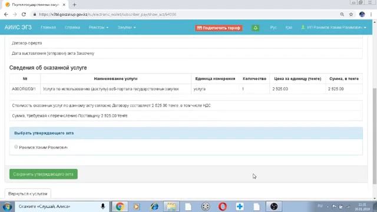The height and width of the screenshot is (212, 377).
Task: Open blue plus app in taskbar
Action: pyautogui.click(x=240, y=207)
